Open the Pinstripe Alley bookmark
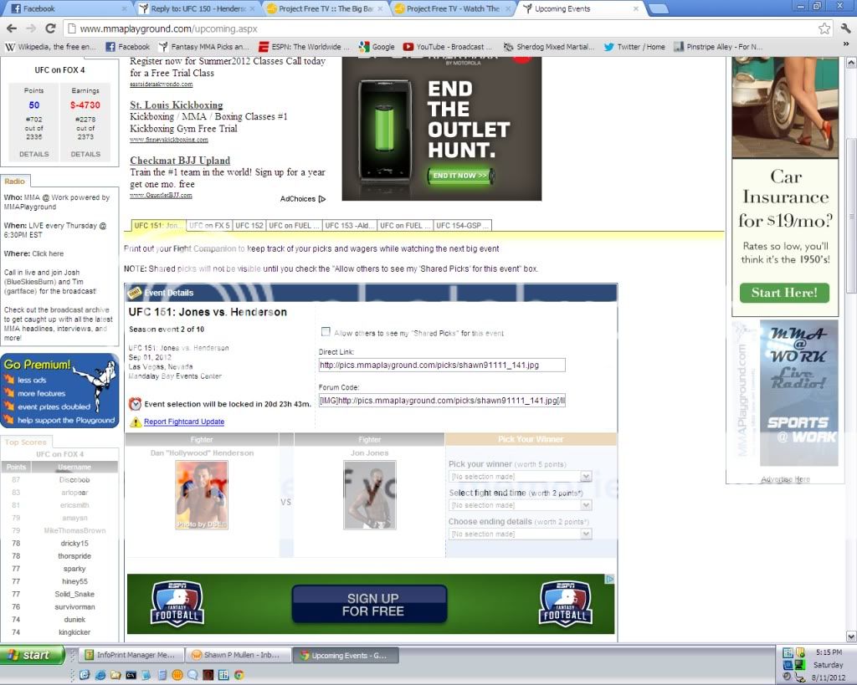Image resolution: width=857 pixels, height=685 pixels. [x=718, y=47]
